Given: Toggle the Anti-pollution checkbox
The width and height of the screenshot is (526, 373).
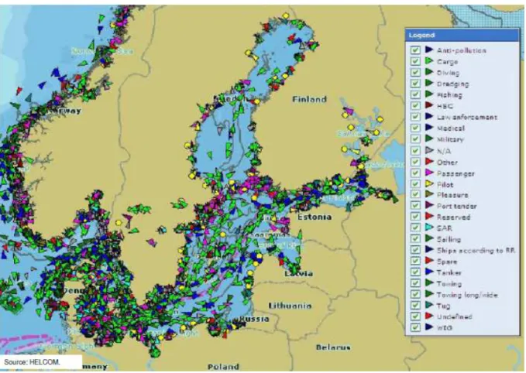Looking at the screenshot, I should [415, 50].
